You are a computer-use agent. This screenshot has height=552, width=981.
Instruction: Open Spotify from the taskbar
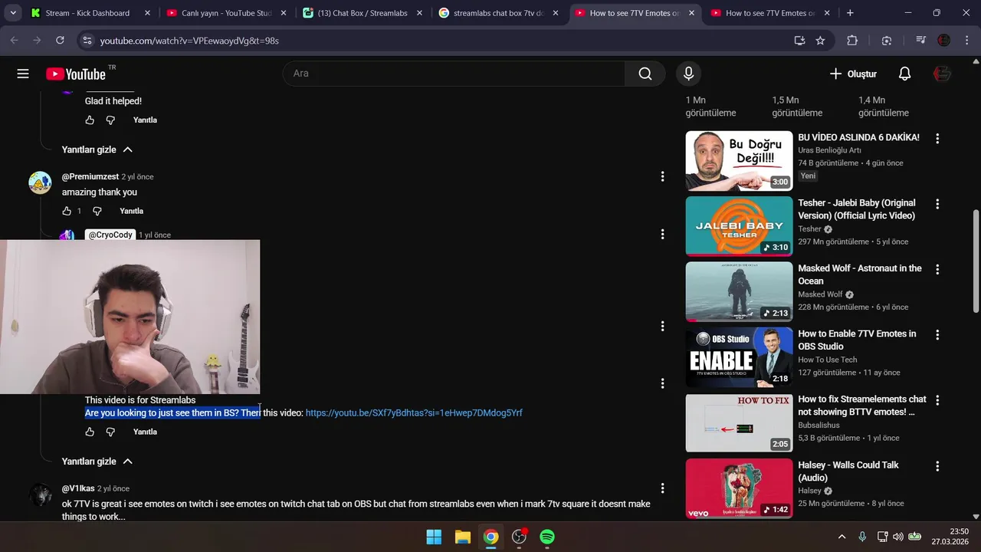(x=547, y=537)
